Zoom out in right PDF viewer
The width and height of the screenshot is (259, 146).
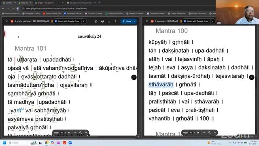coord(204,133)
